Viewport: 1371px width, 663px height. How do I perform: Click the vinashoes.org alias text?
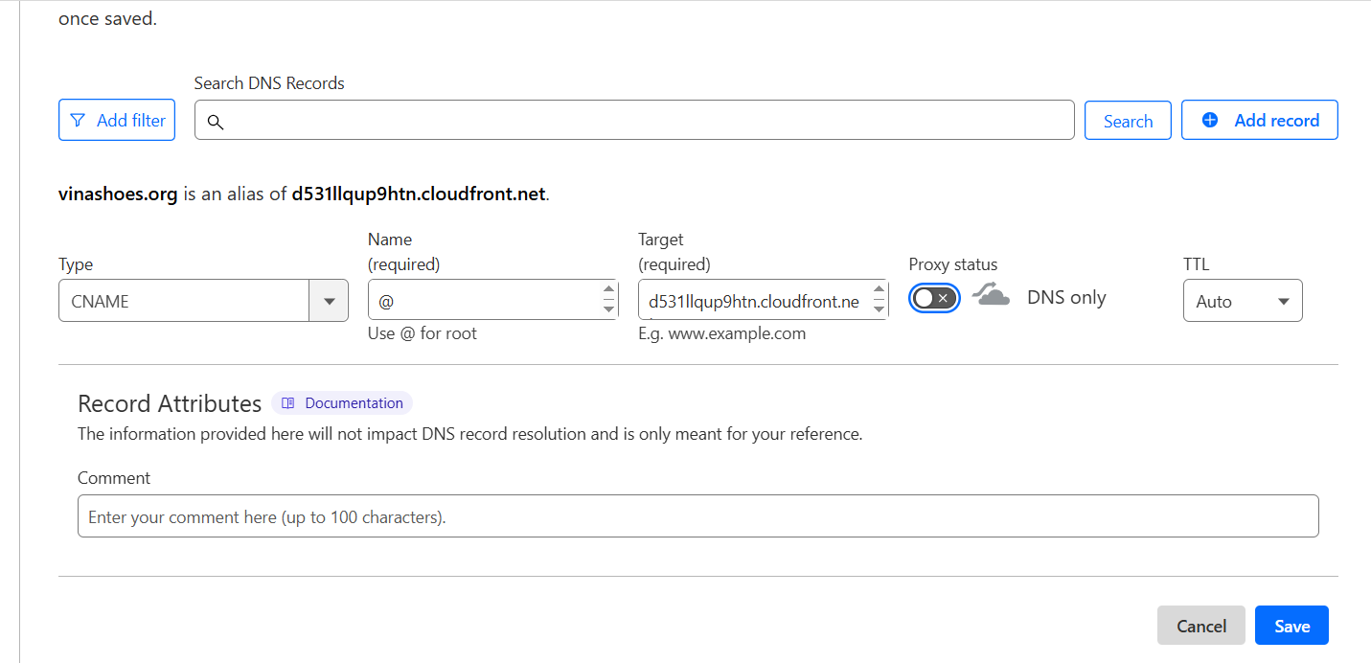(115, 194)
